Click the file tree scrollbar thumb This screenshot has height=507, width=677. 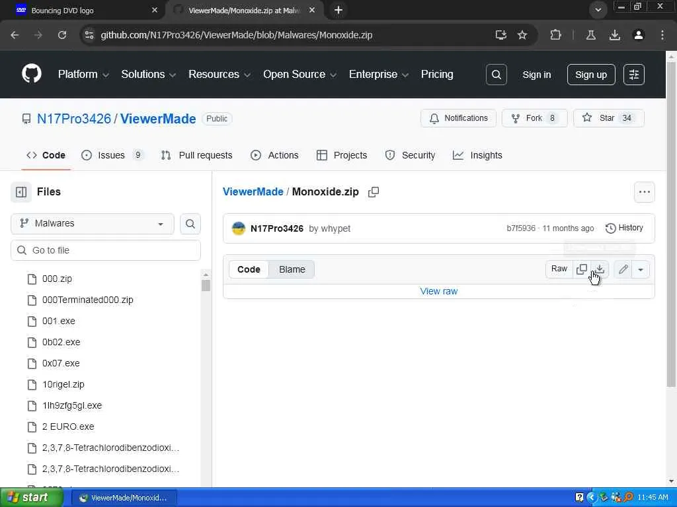(x=206, y=285)
